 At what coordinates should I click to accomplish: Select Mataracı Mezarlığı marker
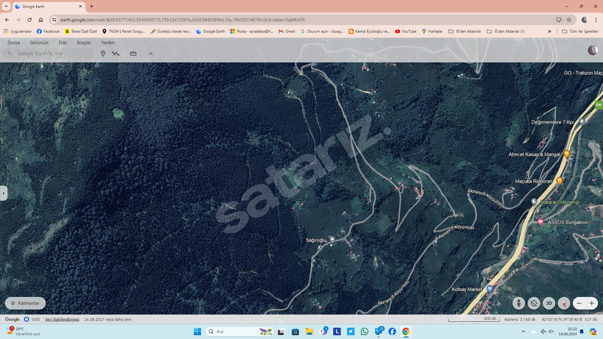(x=534, y=202)
